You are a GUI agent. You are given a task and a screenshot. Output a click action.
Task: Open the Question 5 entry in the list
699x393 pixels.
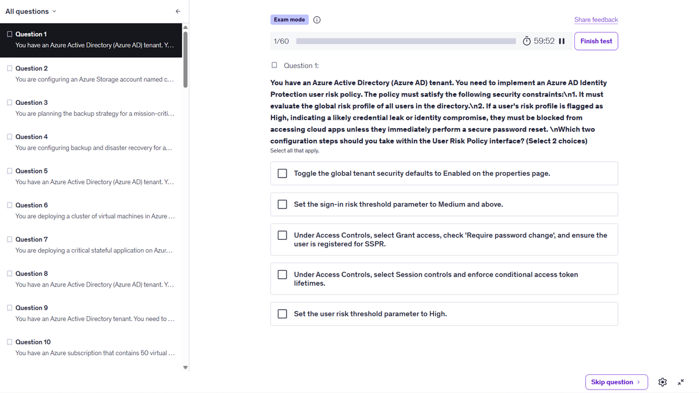90,176
